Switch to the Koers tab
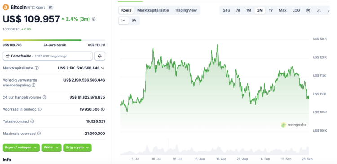Image resolution: width=337 pixels, height=164 pixels. tap(126, 10)
